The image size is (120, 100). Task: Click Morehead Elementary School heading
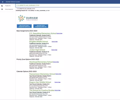pos(41,62)
